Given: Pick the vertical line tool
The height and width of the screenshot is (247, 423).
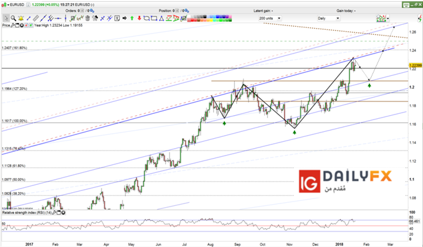Looking at the screenshot, I should [65, 18].
